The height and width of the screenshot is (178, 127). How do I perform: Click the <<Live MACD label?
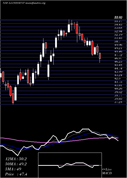107,171
